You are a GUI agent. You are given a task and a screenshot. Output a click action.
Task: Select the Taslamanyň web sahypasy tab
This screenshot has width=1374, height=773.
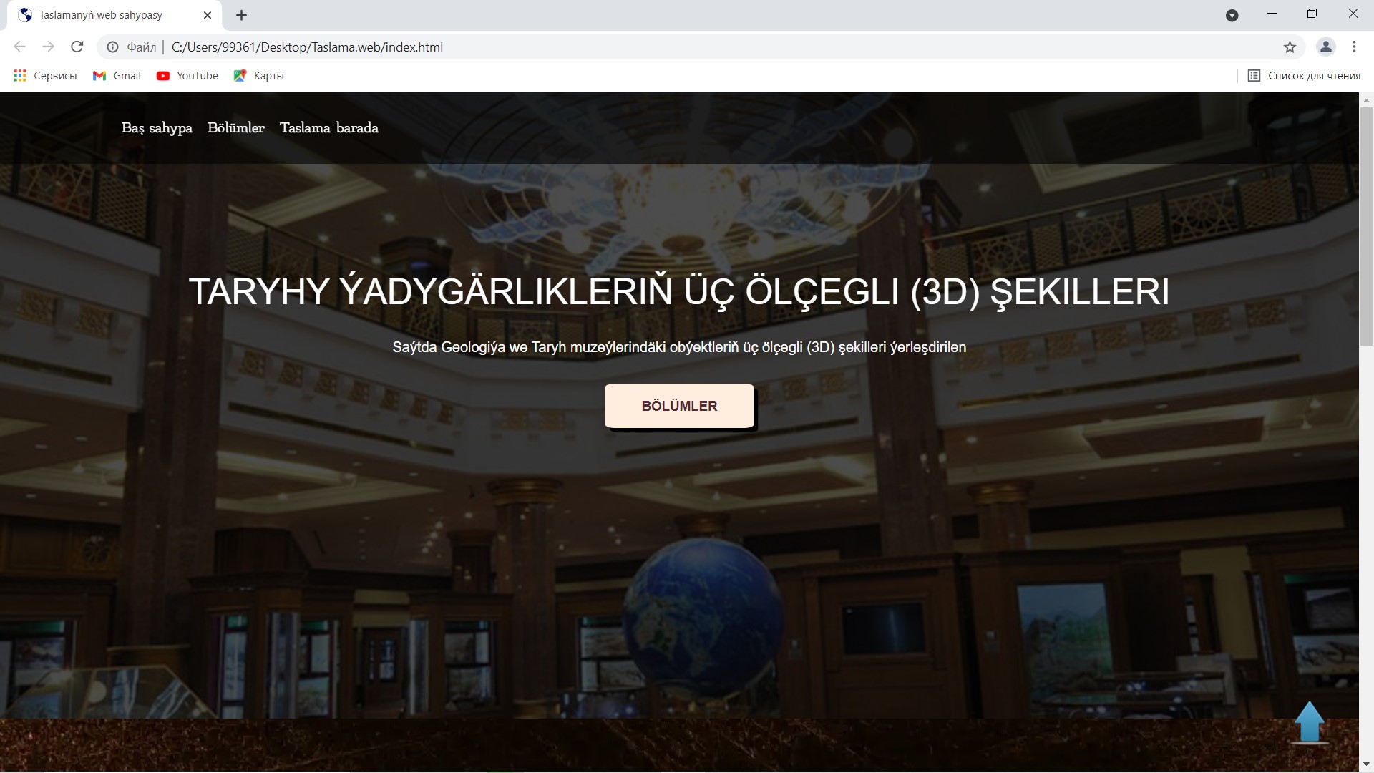[114, 15]
